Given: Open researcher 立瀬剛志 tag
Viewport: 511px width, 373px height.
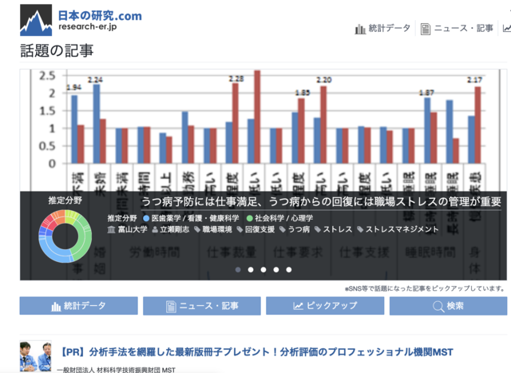Looking at the screenshot, I should [174, 229].
